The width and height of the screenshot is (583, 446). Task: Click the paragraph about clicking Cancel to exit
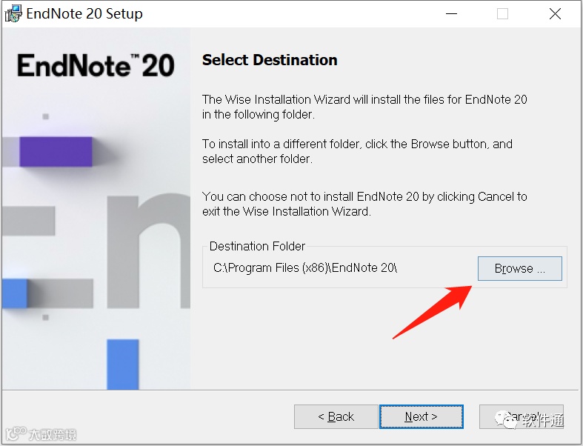coord(364,204)
